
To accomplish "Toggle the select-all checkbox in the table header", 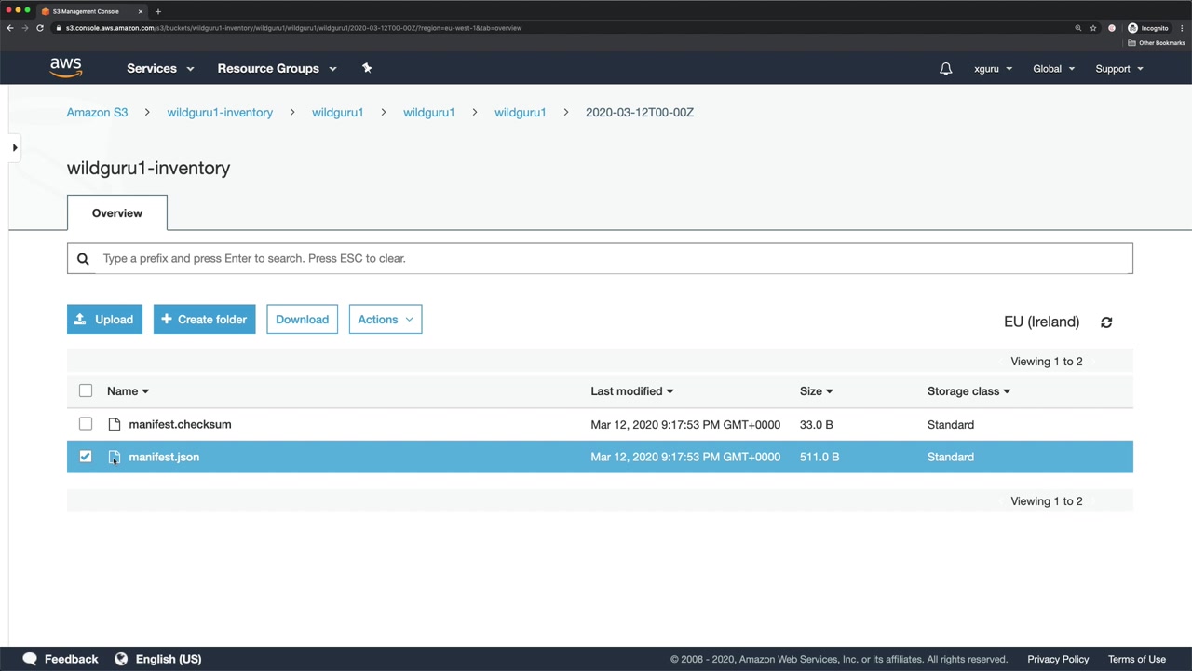I will click(86, 391).
